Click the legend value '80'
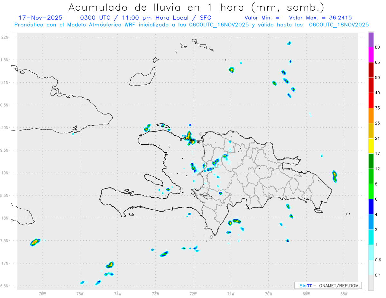 point(378,47)
